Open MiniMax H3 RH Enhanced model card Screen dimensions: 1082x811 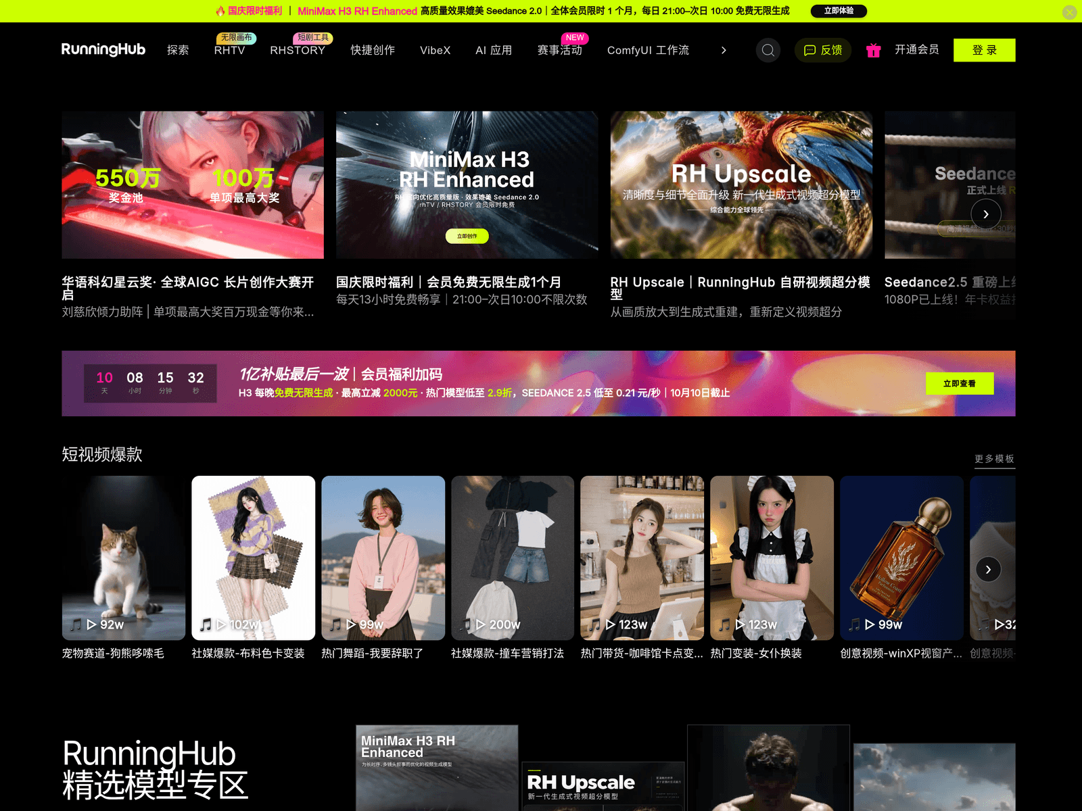pyautogui.click(x=437, y=768)
